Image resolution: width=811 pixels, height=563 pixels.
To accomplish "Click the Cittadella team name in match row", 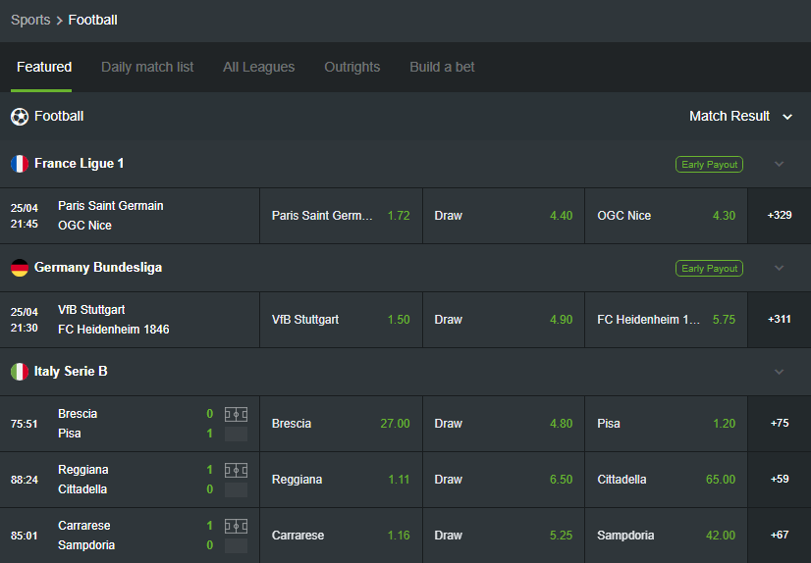I will (82, 489).
